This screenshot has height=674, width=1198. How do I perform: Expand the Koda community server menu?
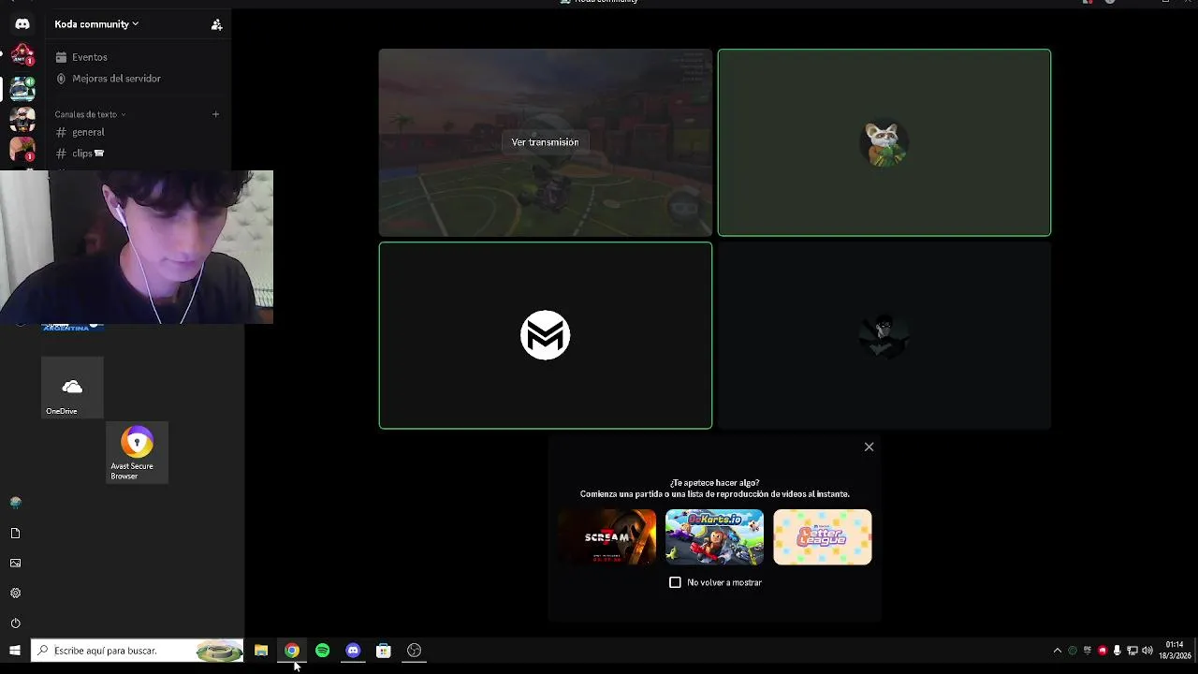click(96, 24)
